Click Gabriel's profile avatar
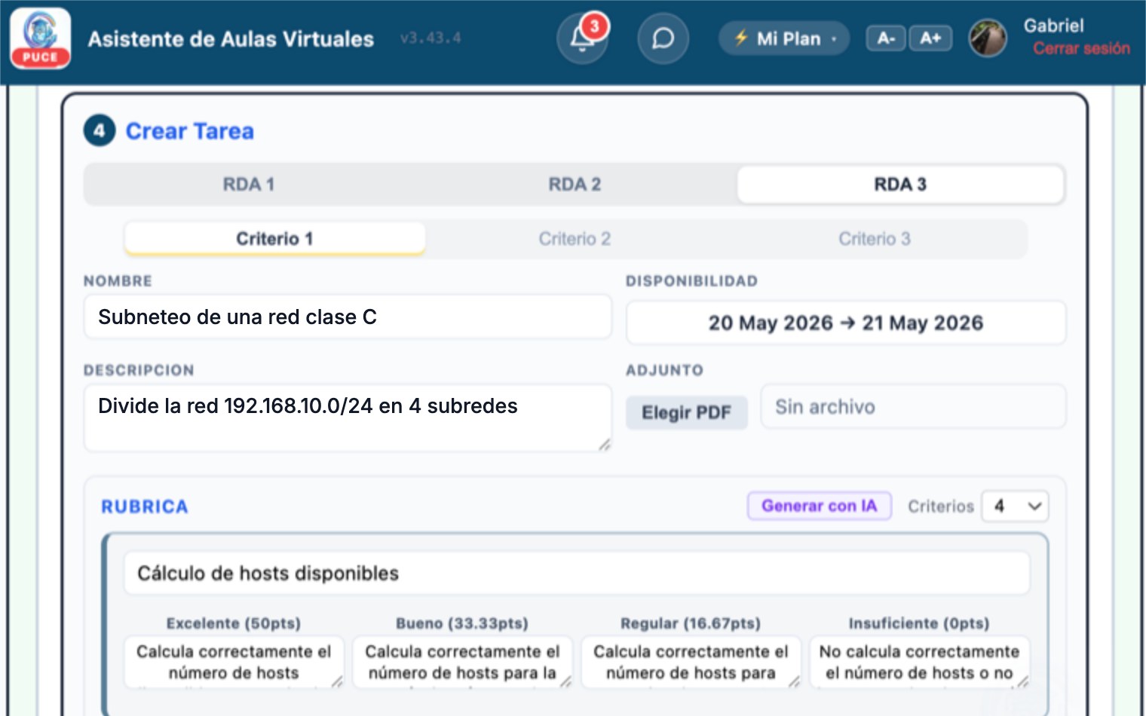Screen dimensions: 1146x716 click(988, 38)
